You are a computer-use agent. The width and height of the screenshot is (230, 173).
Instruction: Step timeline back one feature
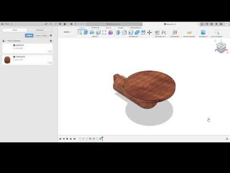[x=64, y=139]
